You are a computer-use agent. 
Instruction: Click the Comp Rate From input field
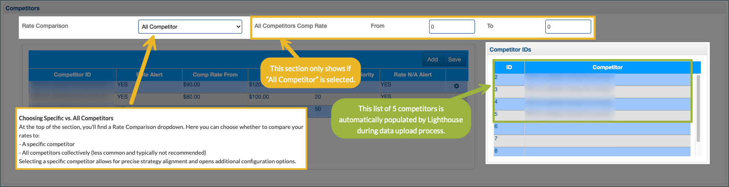pyautogui.click(x=452, y=27)
